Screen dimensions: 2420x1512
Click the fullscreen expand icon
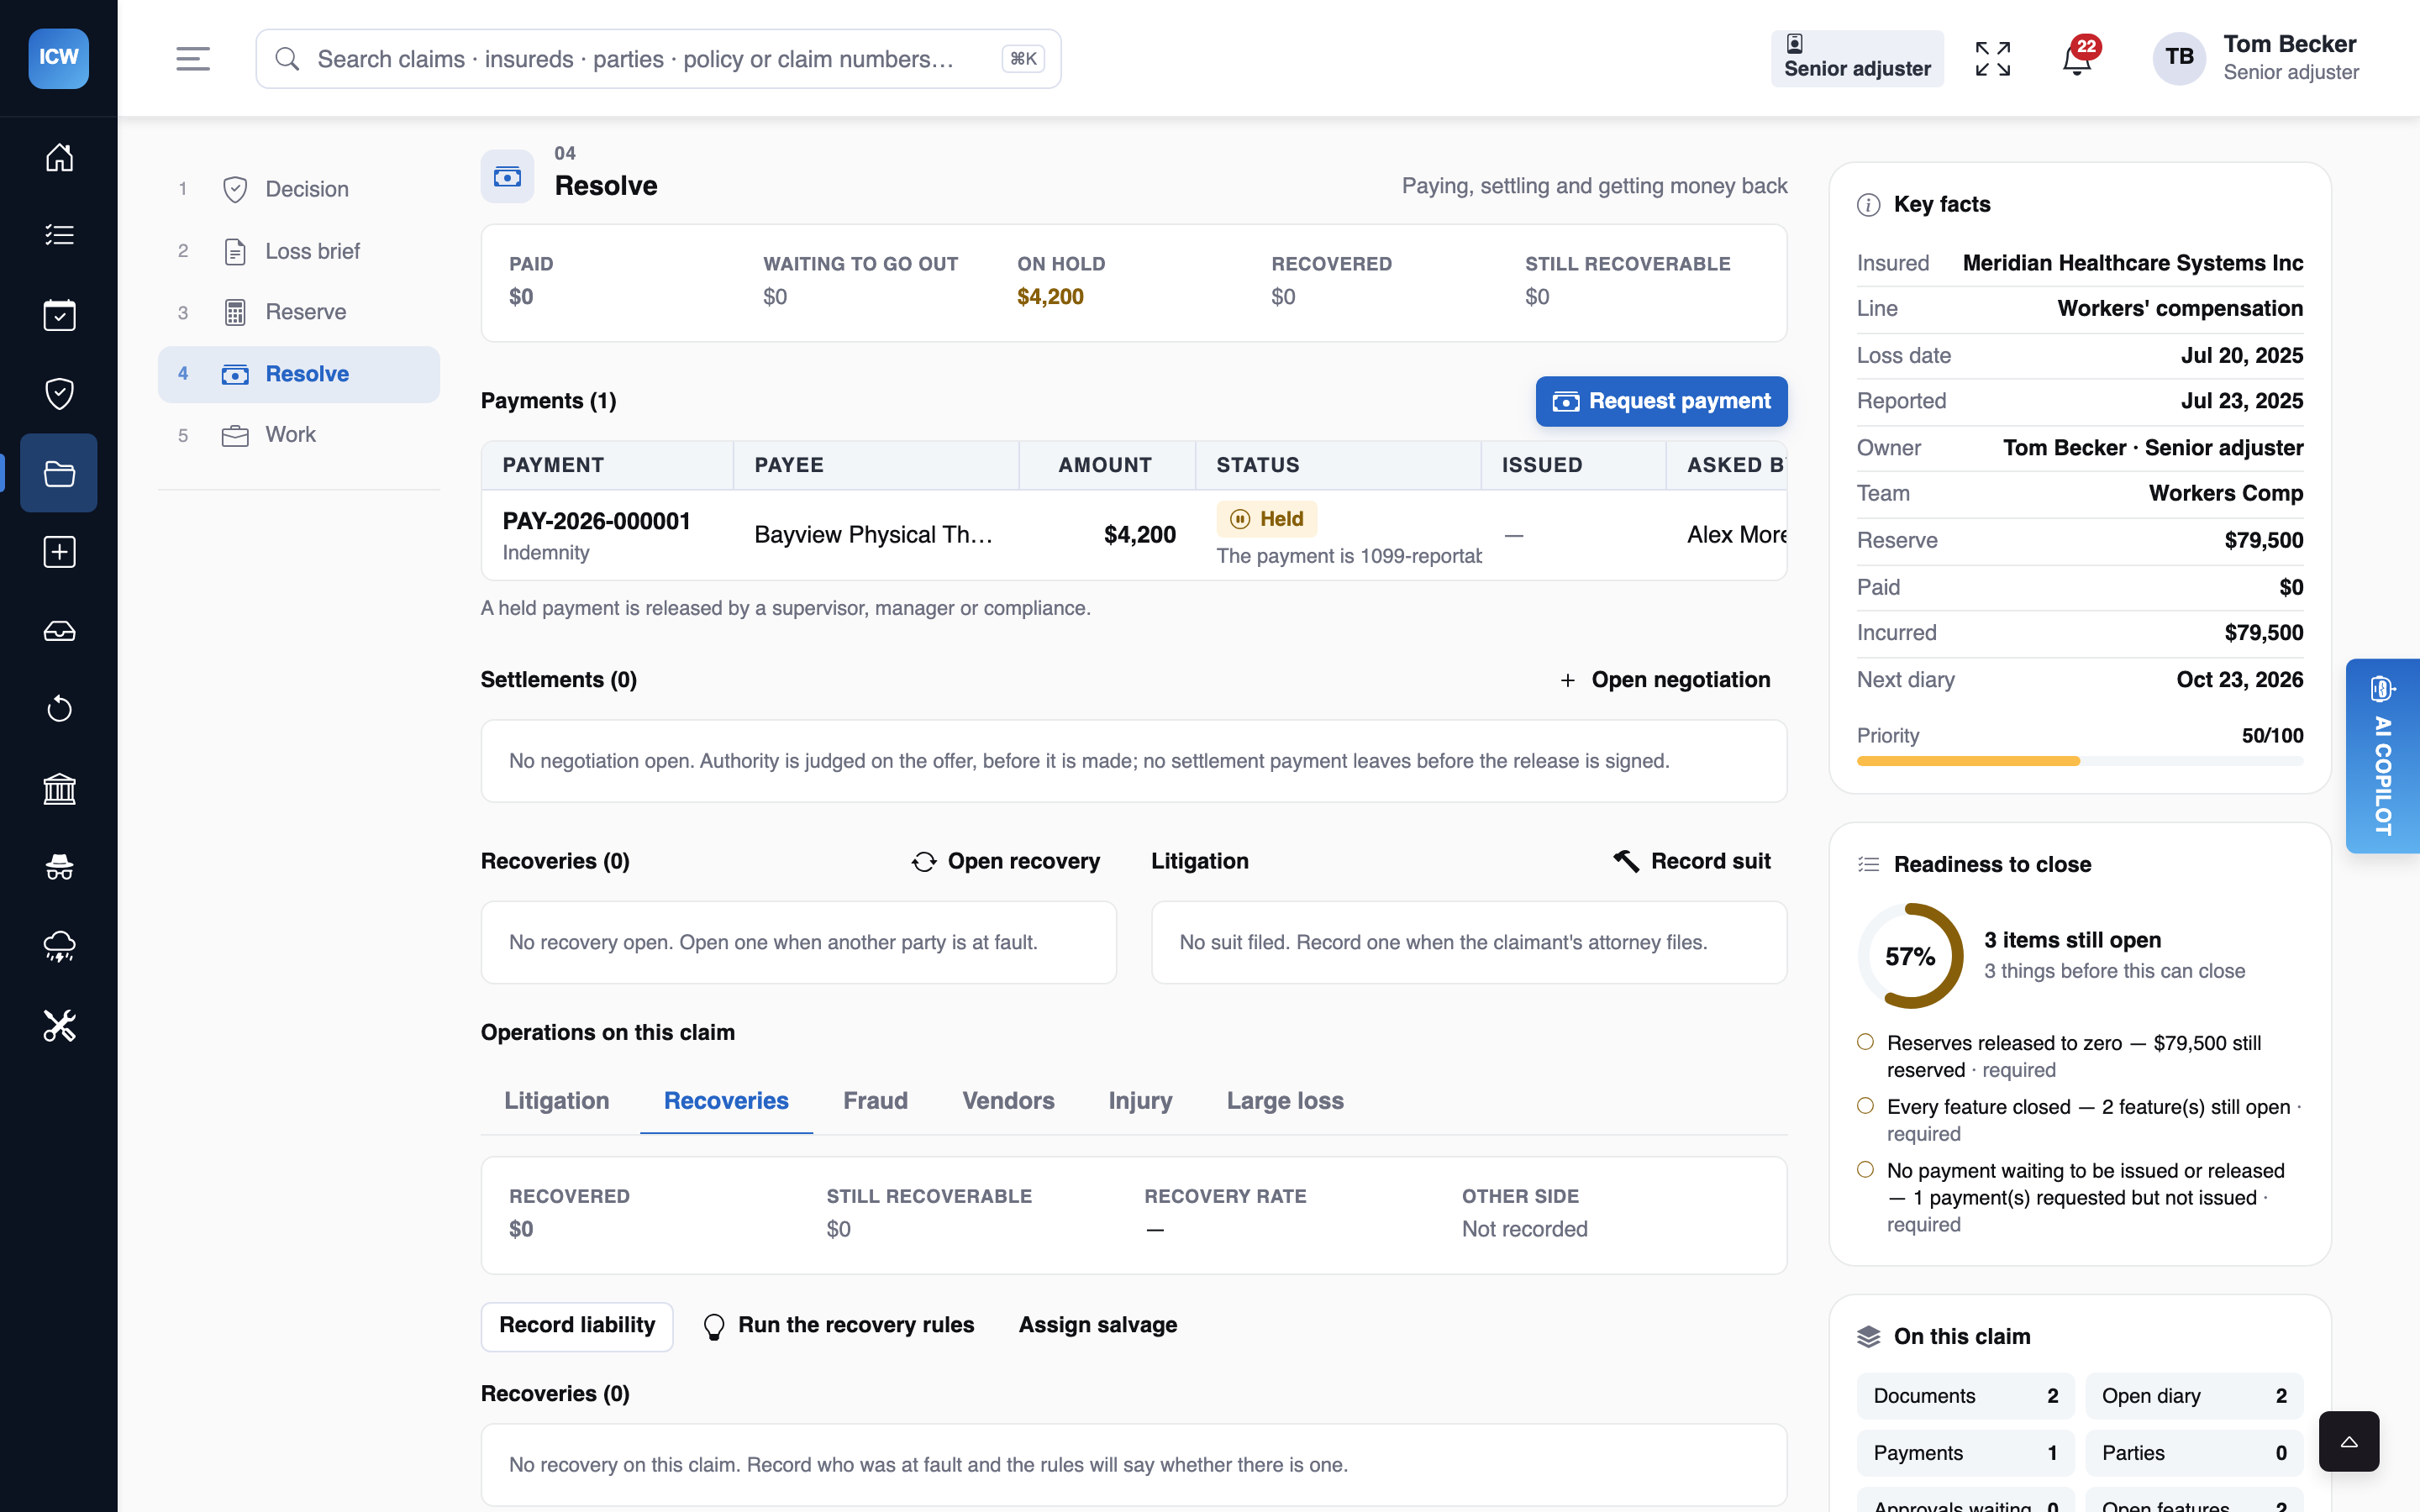tap(1993, 59)
